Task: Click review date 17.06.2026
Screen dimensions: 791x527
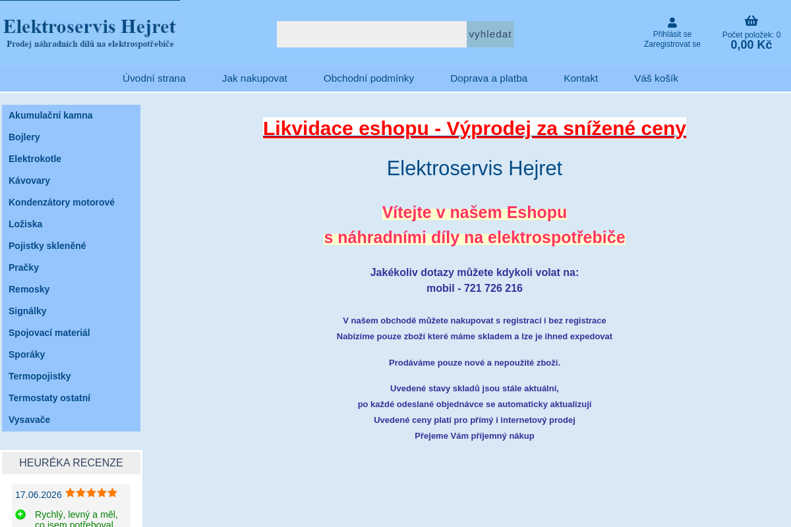Action: point(38,495)
